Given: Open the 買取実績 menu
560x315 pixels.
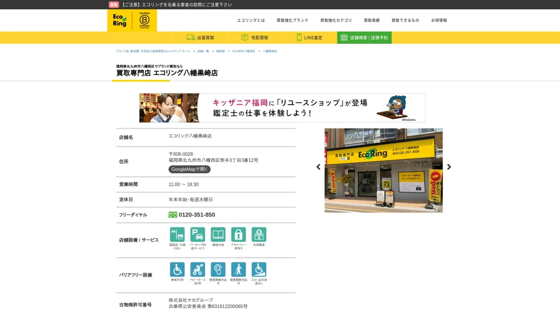Looking at the screenshot, I should pos(372,20).
